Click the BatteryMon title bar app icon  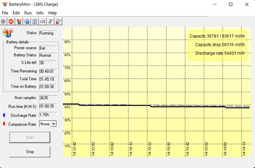[5, 4]
